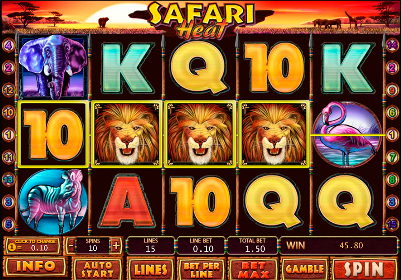Select payline 13 marker on the left

pyautogui.click(x=9, y=180)
